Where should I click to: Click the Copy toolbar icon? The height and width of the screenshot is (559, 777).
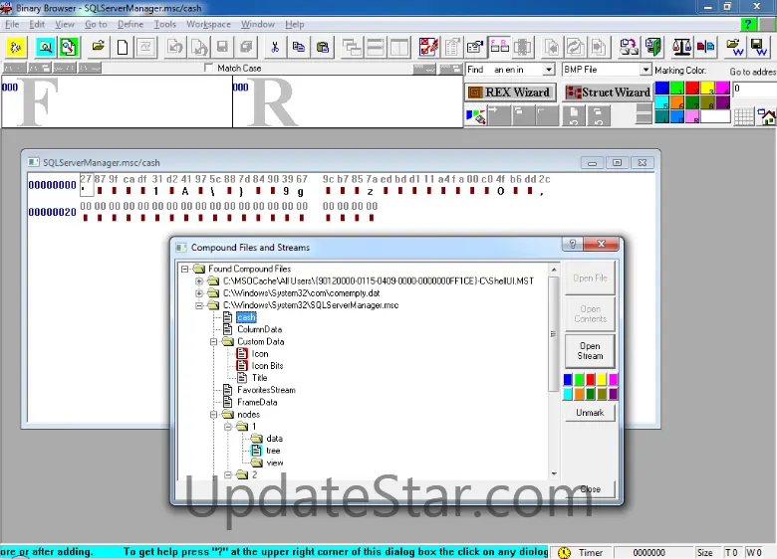tap(298, 48)
